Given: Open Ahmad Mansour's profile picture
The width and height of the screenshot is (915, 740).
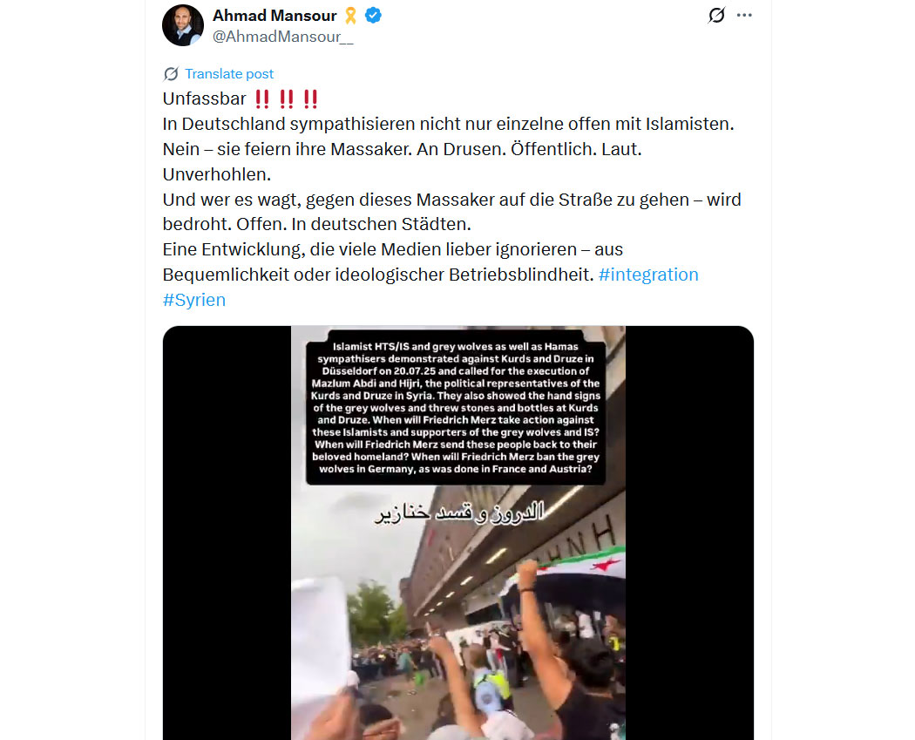Looking at the screenshot, I should tap(183, 25).
